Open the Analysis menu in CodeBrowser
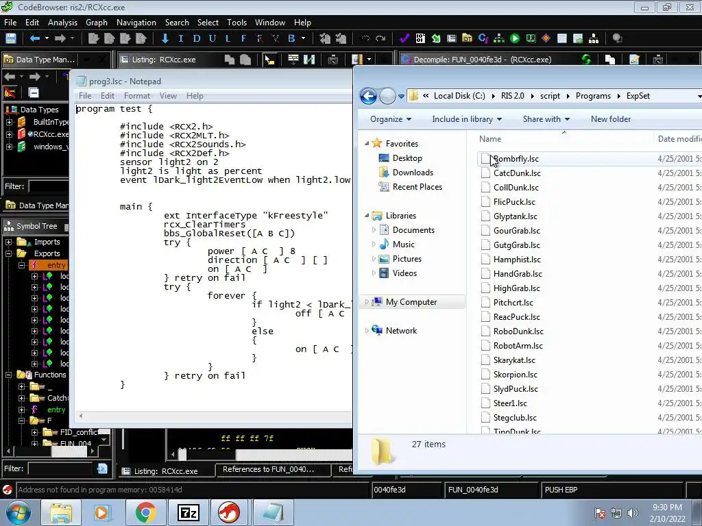702x526 pixels. point(62,23)
